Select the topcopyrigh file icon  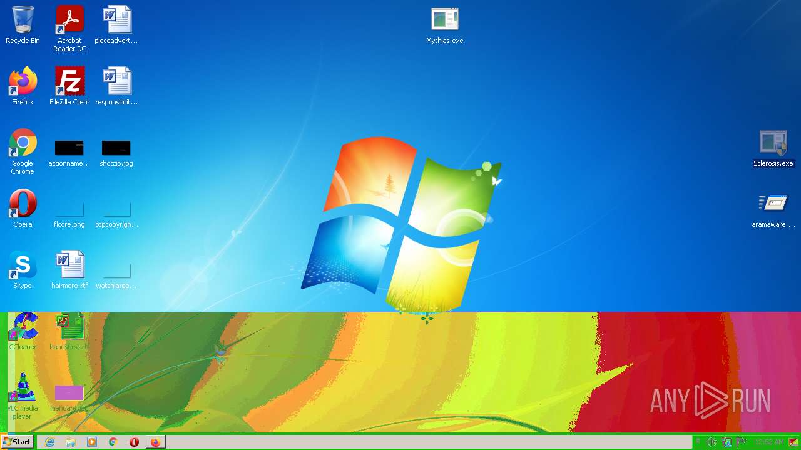116,214
